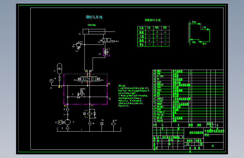
Task: Select the cyan drawing title 镗铰孔系统
Action: (x=94, y=17)
